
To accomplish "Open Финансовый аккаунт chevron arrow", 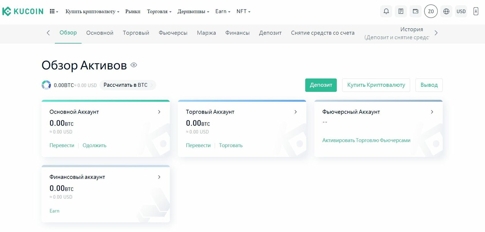I will pyautogui.click(x=159, y=177).
